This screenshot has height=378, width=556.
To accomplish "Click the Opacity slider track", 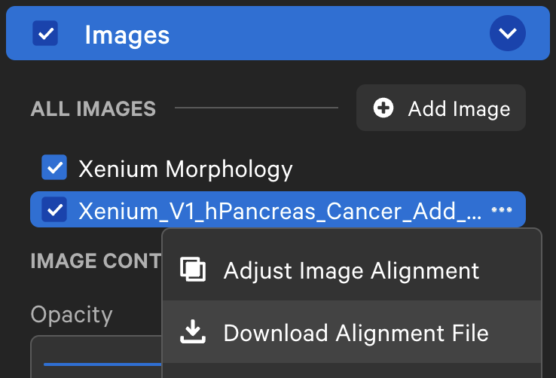I will [102, 364].
